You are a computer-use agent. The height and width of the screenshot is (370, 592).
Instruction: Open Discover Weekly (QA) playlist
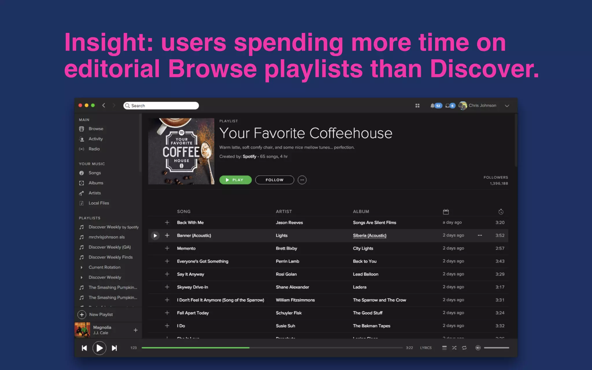pyautogui.click(x=110, y=247)
